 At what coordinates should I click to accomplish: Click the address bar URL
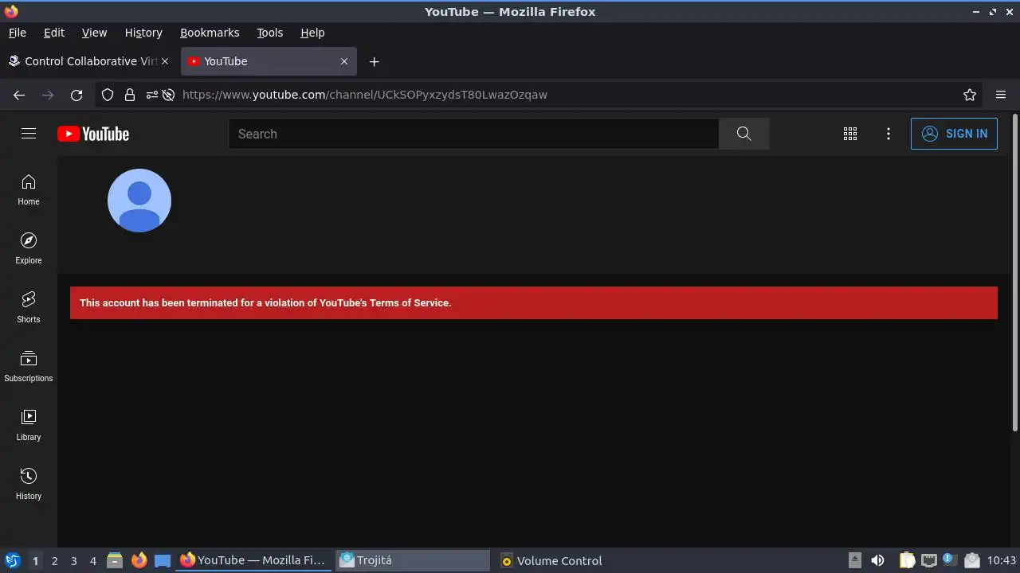[365, 95]
